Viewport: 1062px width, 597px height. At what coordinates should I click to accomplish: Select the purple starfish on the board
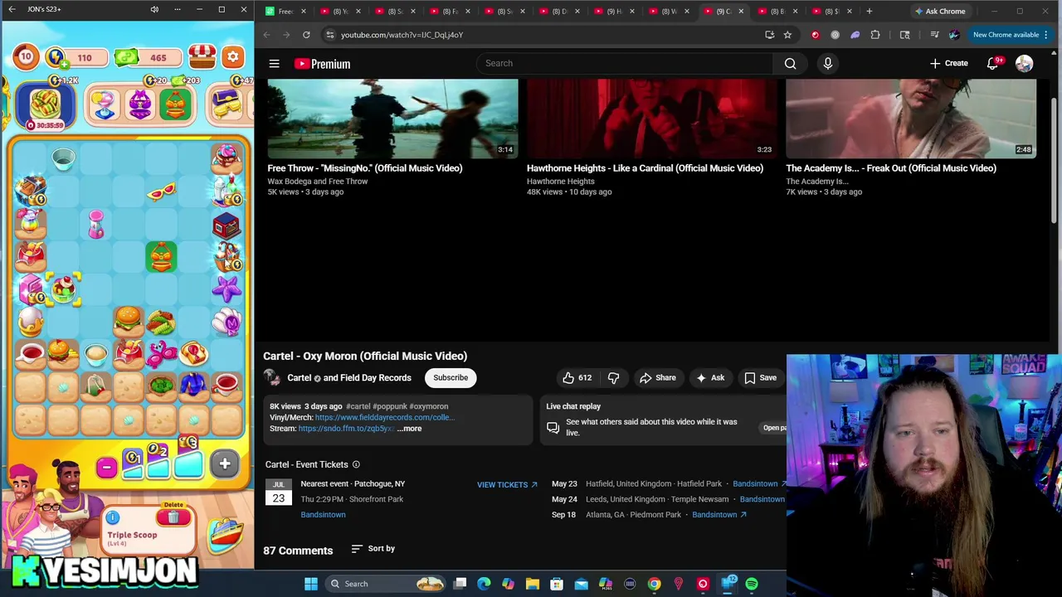click(x=226, y=288)
